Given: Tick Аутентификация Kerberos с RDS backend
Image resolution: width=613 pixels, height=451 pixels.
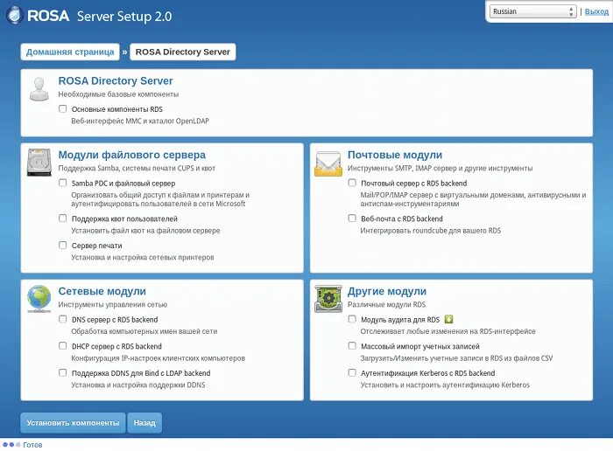Looking at the screenshot, I should (x=352, y=372).
